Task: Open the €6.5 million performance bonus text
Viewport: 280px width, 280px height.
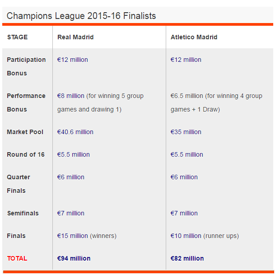Action: 187,96
